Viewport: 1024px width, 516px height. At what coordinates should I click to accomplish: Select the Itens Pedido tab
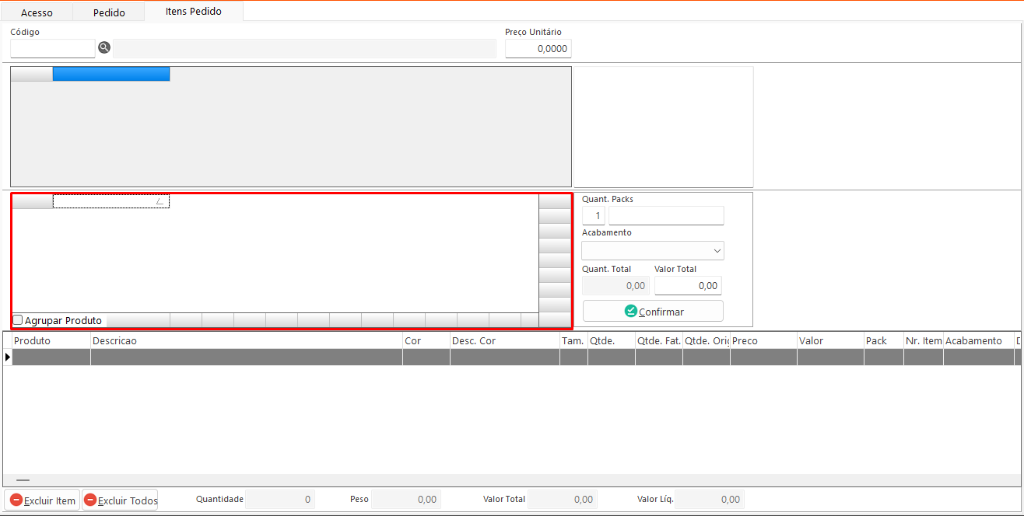pyautogui.click(x=193, y=12)
